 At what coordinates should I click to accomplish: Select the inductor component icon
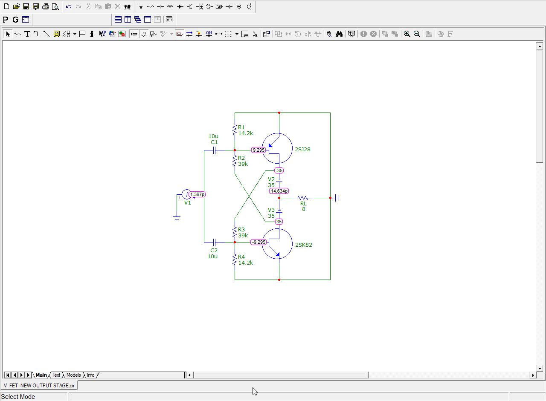click(170, 6)
